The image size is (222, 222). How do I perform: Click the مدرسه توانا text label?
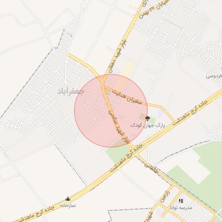coord(181,208)
